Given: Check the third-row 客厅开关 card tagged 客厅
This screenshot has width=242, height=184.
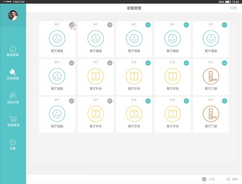Looking at the screenshot, I should (x=110, y=101).
